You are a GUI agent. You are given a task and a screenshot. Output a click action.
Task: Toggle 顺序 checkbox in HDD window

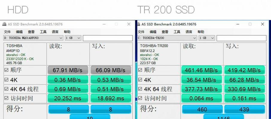pyautogui.click(x=6, y=70)
